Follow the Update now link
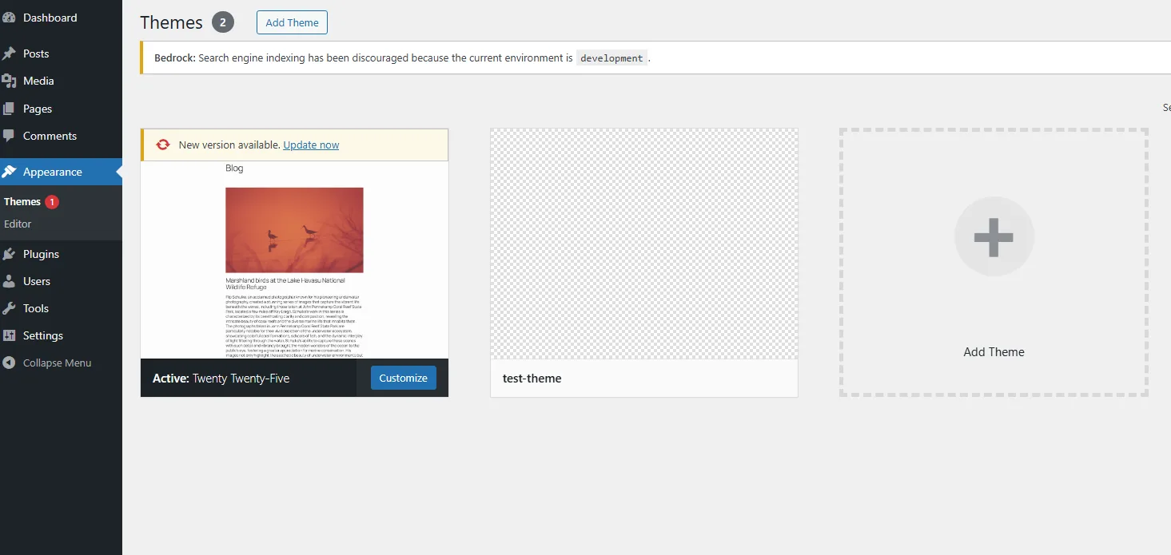Viewport: 1171px width, 555px height. click(x=311, y=145)
